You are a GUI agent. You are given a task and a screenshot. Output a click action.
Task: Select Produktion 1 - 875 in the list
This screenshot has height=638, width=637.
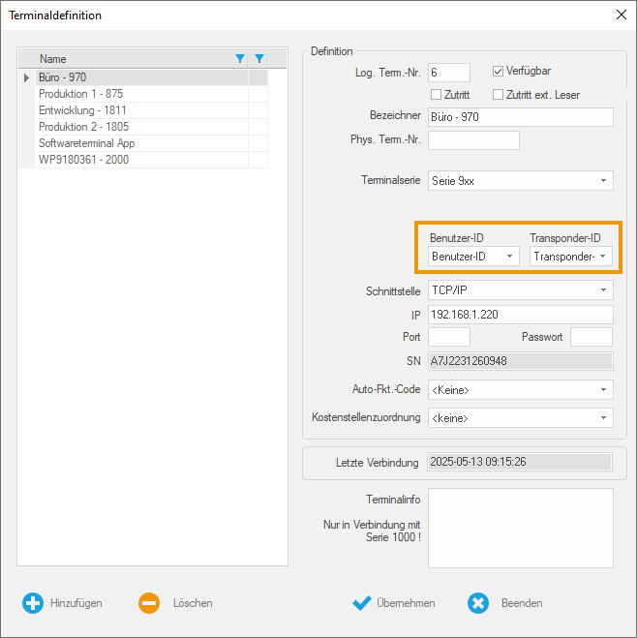click(81, 94)
